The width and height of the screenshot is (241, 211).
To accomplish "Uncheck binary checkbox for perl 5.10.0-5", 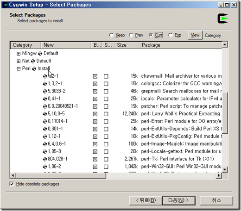I will click(95, 114).
